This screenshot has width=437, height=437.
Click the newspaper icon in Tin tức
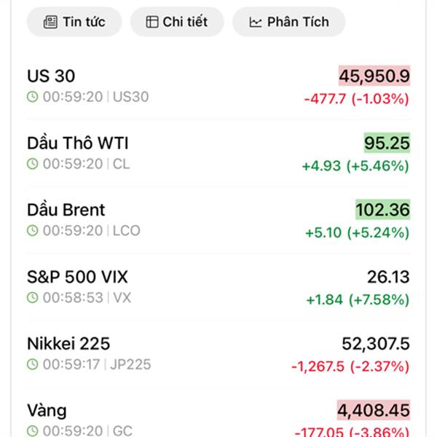click(50, 22)
